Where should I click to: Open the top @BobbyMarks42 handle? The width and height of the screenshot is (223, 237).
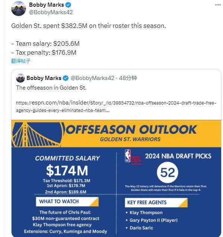(51, 12)
